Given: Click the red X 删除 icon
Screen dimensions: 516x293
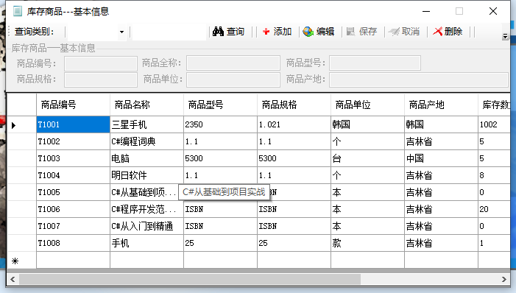Looking at the screenshot, I should click(x=437, y=32).
